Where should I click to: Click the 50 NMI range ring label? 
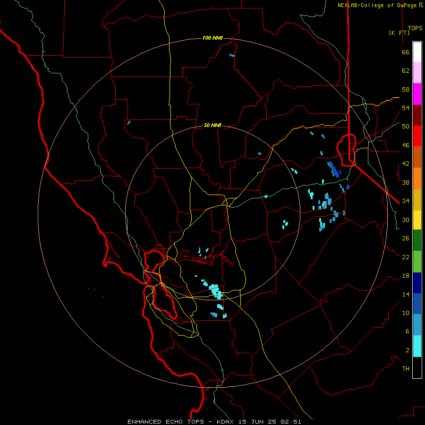[212, 125]
